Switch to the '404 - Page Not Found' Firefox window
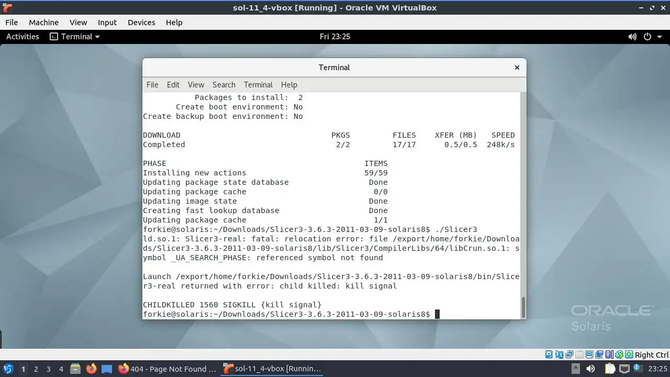 click(x=167, y=369)
